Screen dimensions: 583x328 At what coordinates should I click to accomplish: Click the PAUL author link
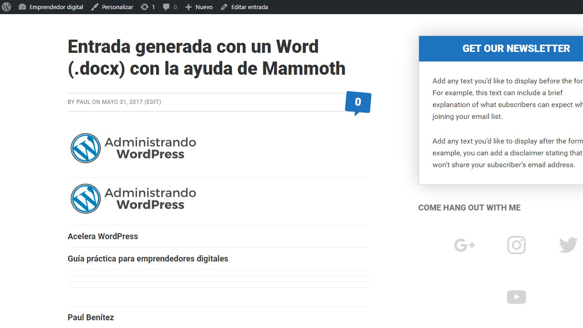[x=83, y=102]
